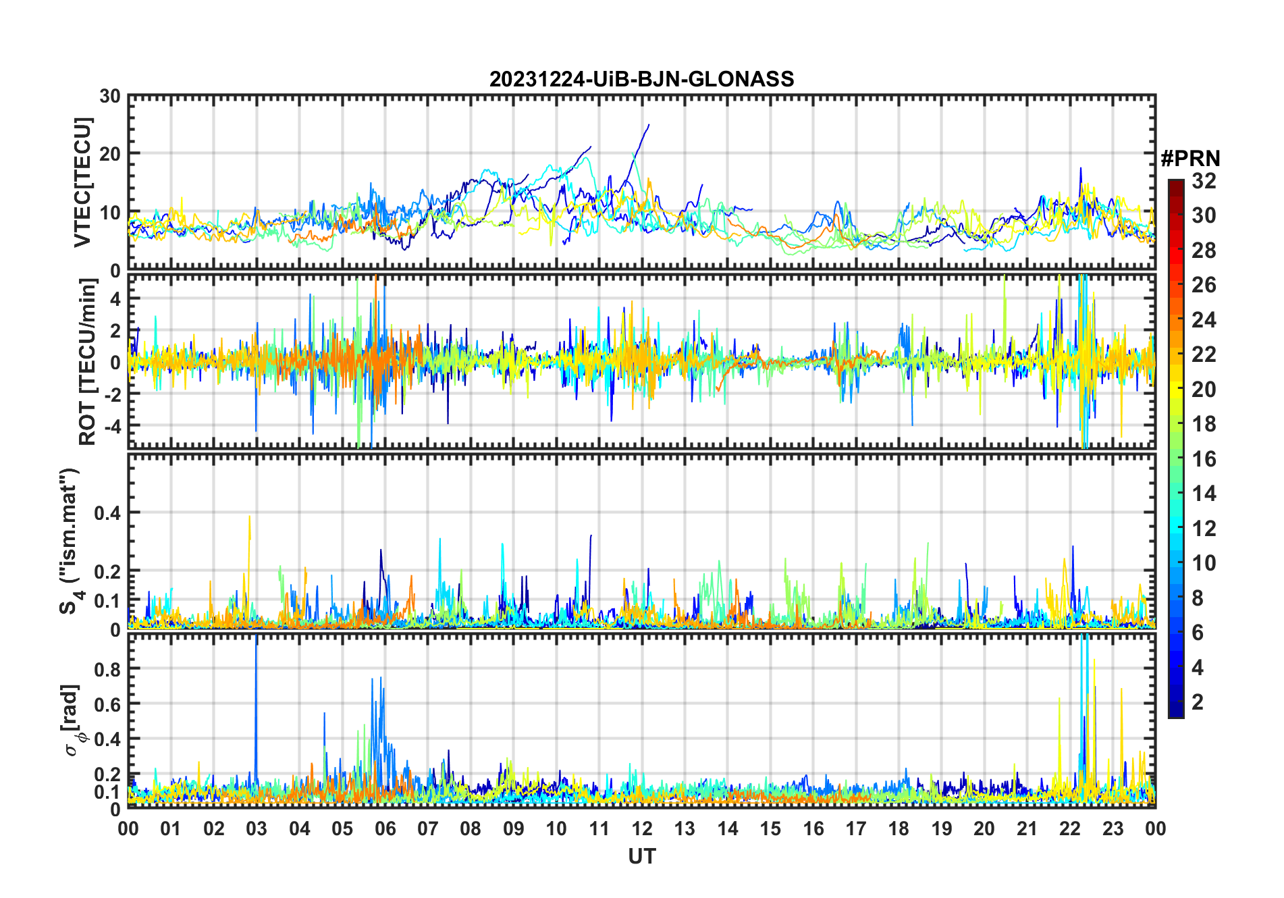Click the 21 hour tick on the UT axis
This screenshot has height=898, width=1284.
coord(1027,829)
